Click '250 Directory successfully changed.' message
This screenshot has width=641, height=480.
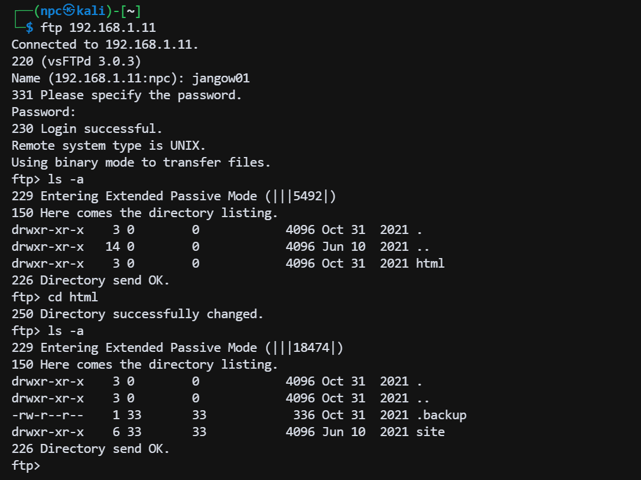(x=137, y=314)
